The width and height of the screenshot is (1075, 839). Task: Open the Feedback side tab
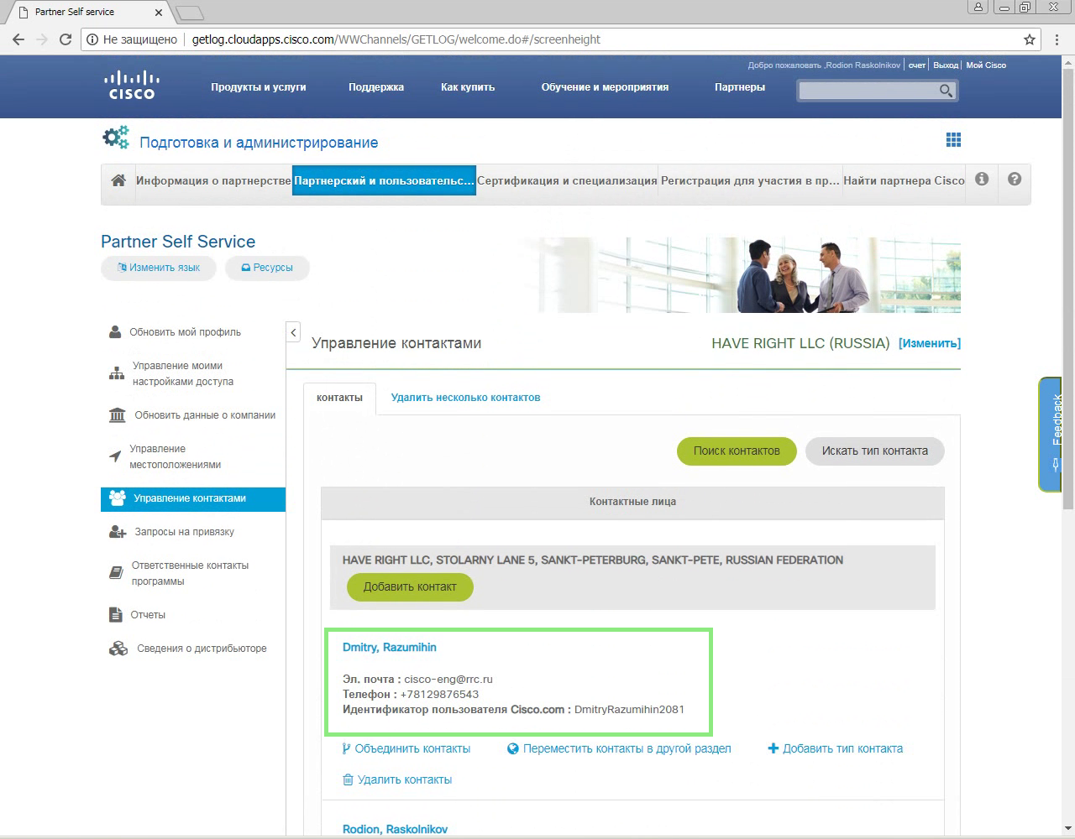pos(1051,434)
